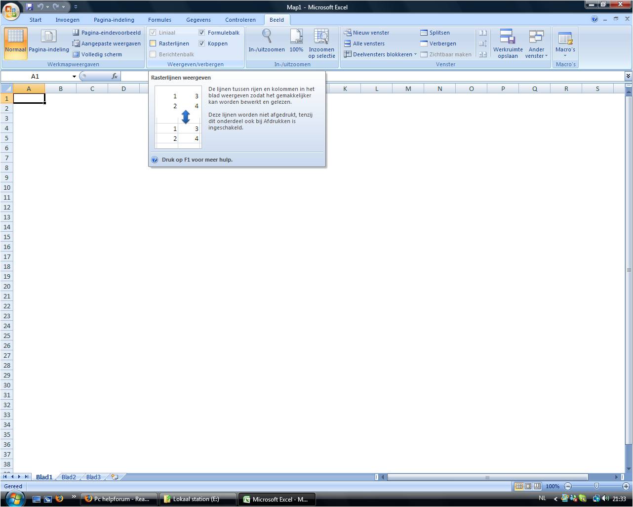
Task: Switch to sheet Blad3
Action: coord(93,477)
